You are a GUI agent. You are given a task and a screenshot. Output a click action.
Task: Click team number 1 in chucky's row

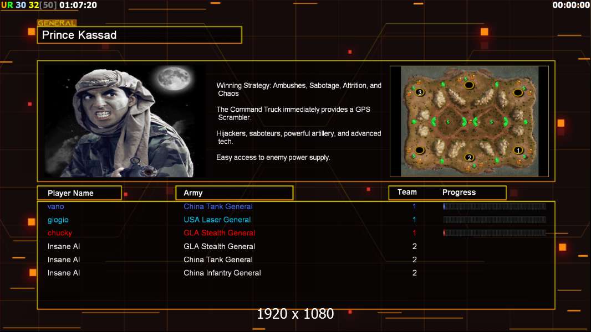(x=414, y=233)
